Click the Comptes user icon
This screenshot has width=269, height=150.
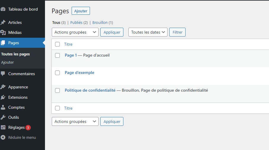3,107
